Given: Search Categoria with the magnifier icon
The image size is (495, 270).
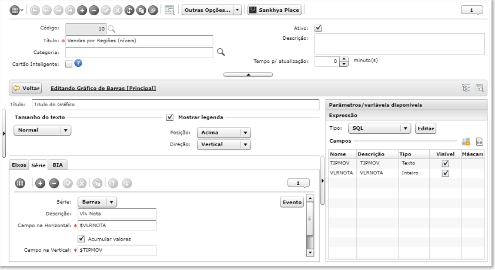Looking at the screenshot, I should tap(221, 52).
